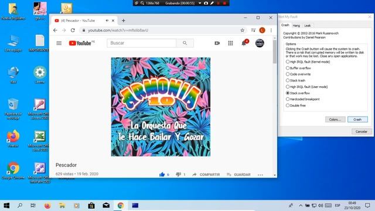Go back in Chrome
This screenshot has height=211, width=375.
tap(55, 30)
